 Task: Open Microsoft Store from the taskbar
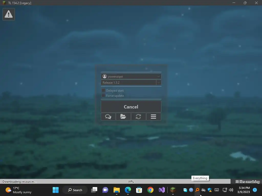pos(139,190)
